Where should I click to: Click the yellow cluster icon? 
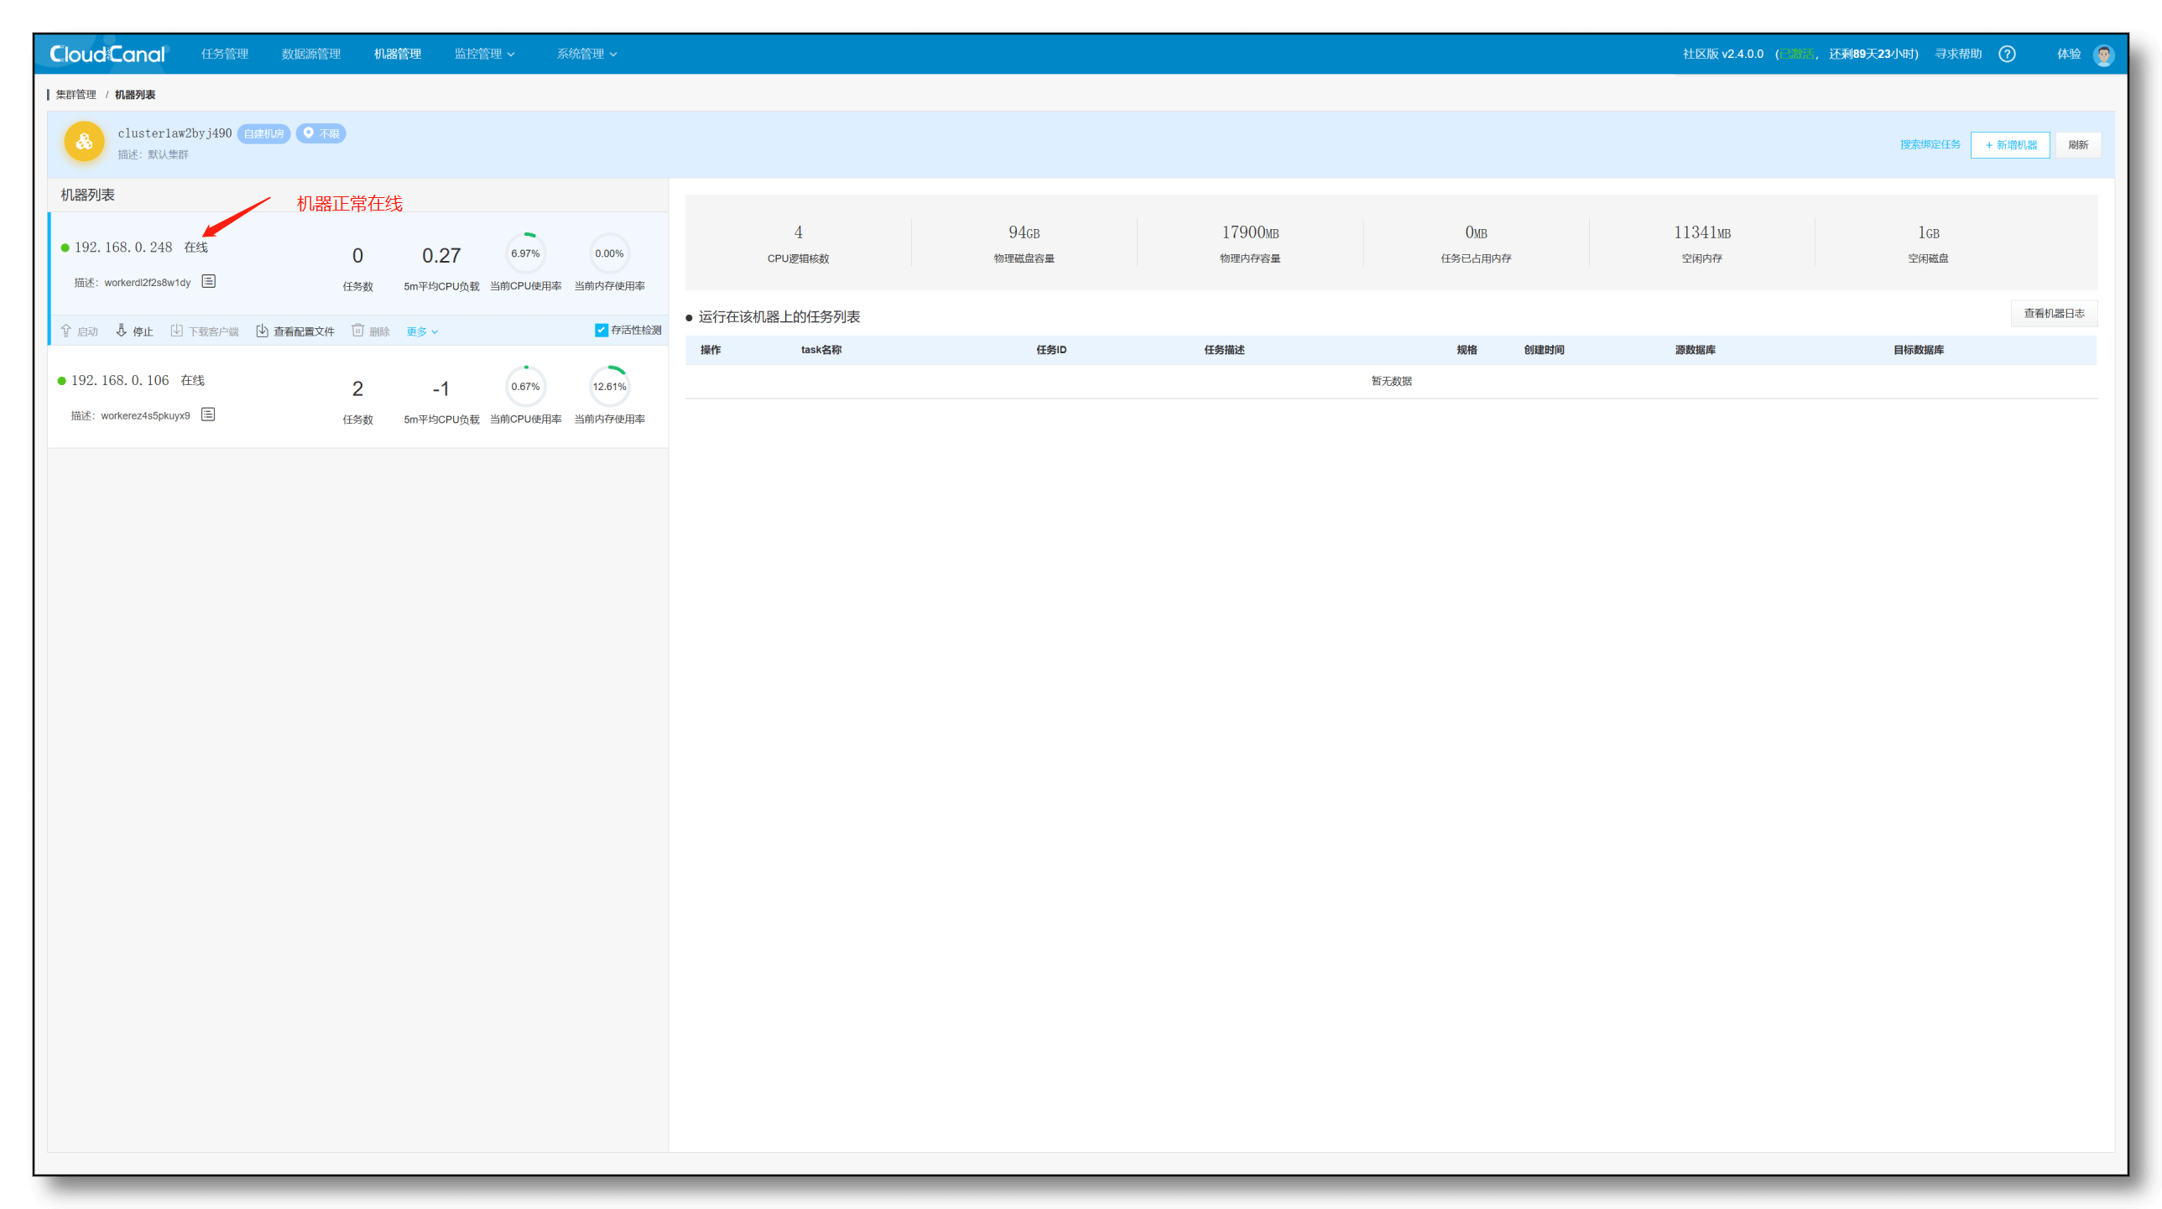(84, 142)
